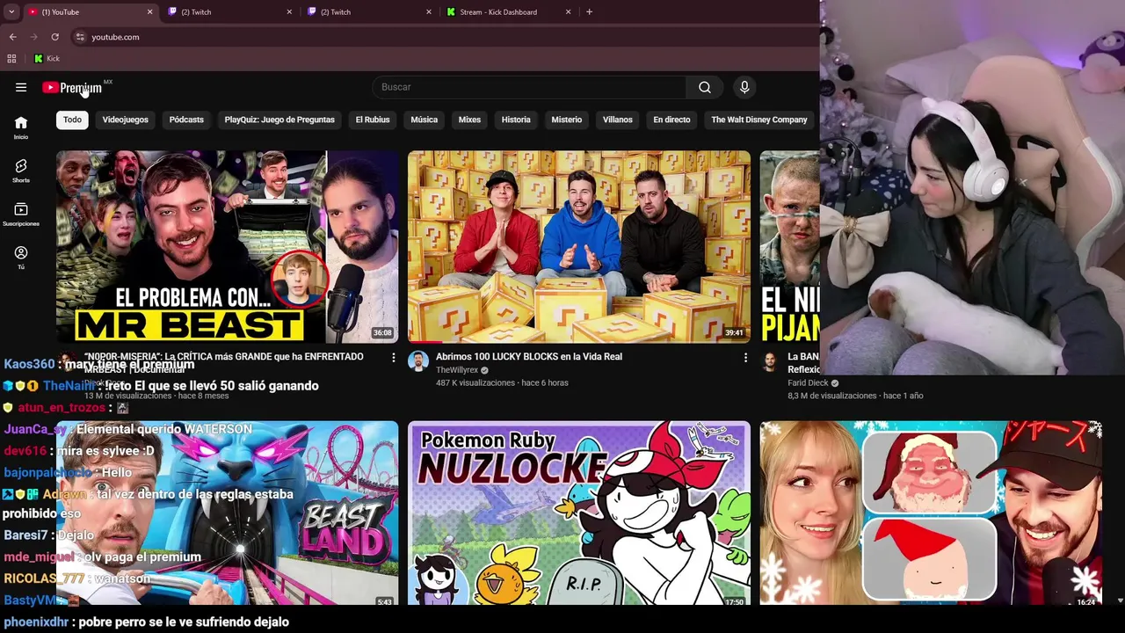Open the Santa drawing video thumbnail
Image resolution: width=1125 pixels, height=633 pixels.
pyautogui.click(x=931, y=514)
